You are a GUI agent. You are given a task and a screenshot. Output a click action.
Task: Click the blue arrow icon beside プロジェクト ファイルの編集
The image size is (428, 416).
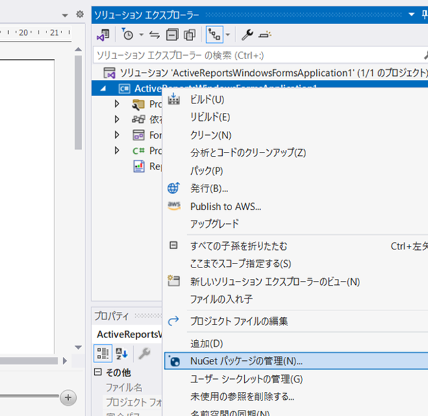coord(174,321)
